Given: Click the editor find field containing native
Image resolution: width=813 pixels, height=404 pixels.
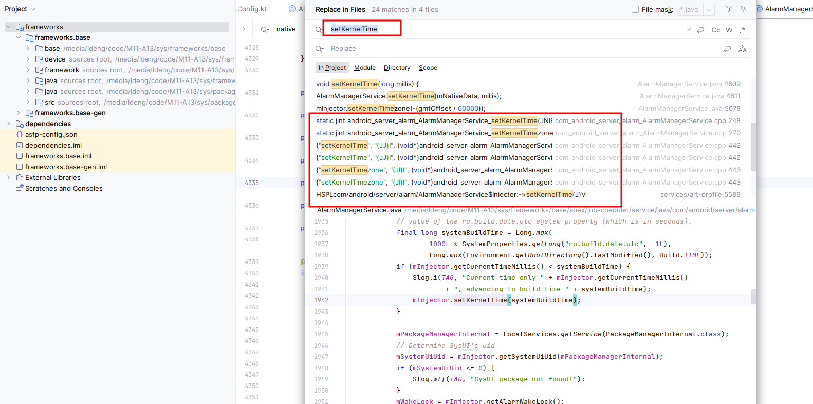Looking at the screenshot, I should 286,29.
